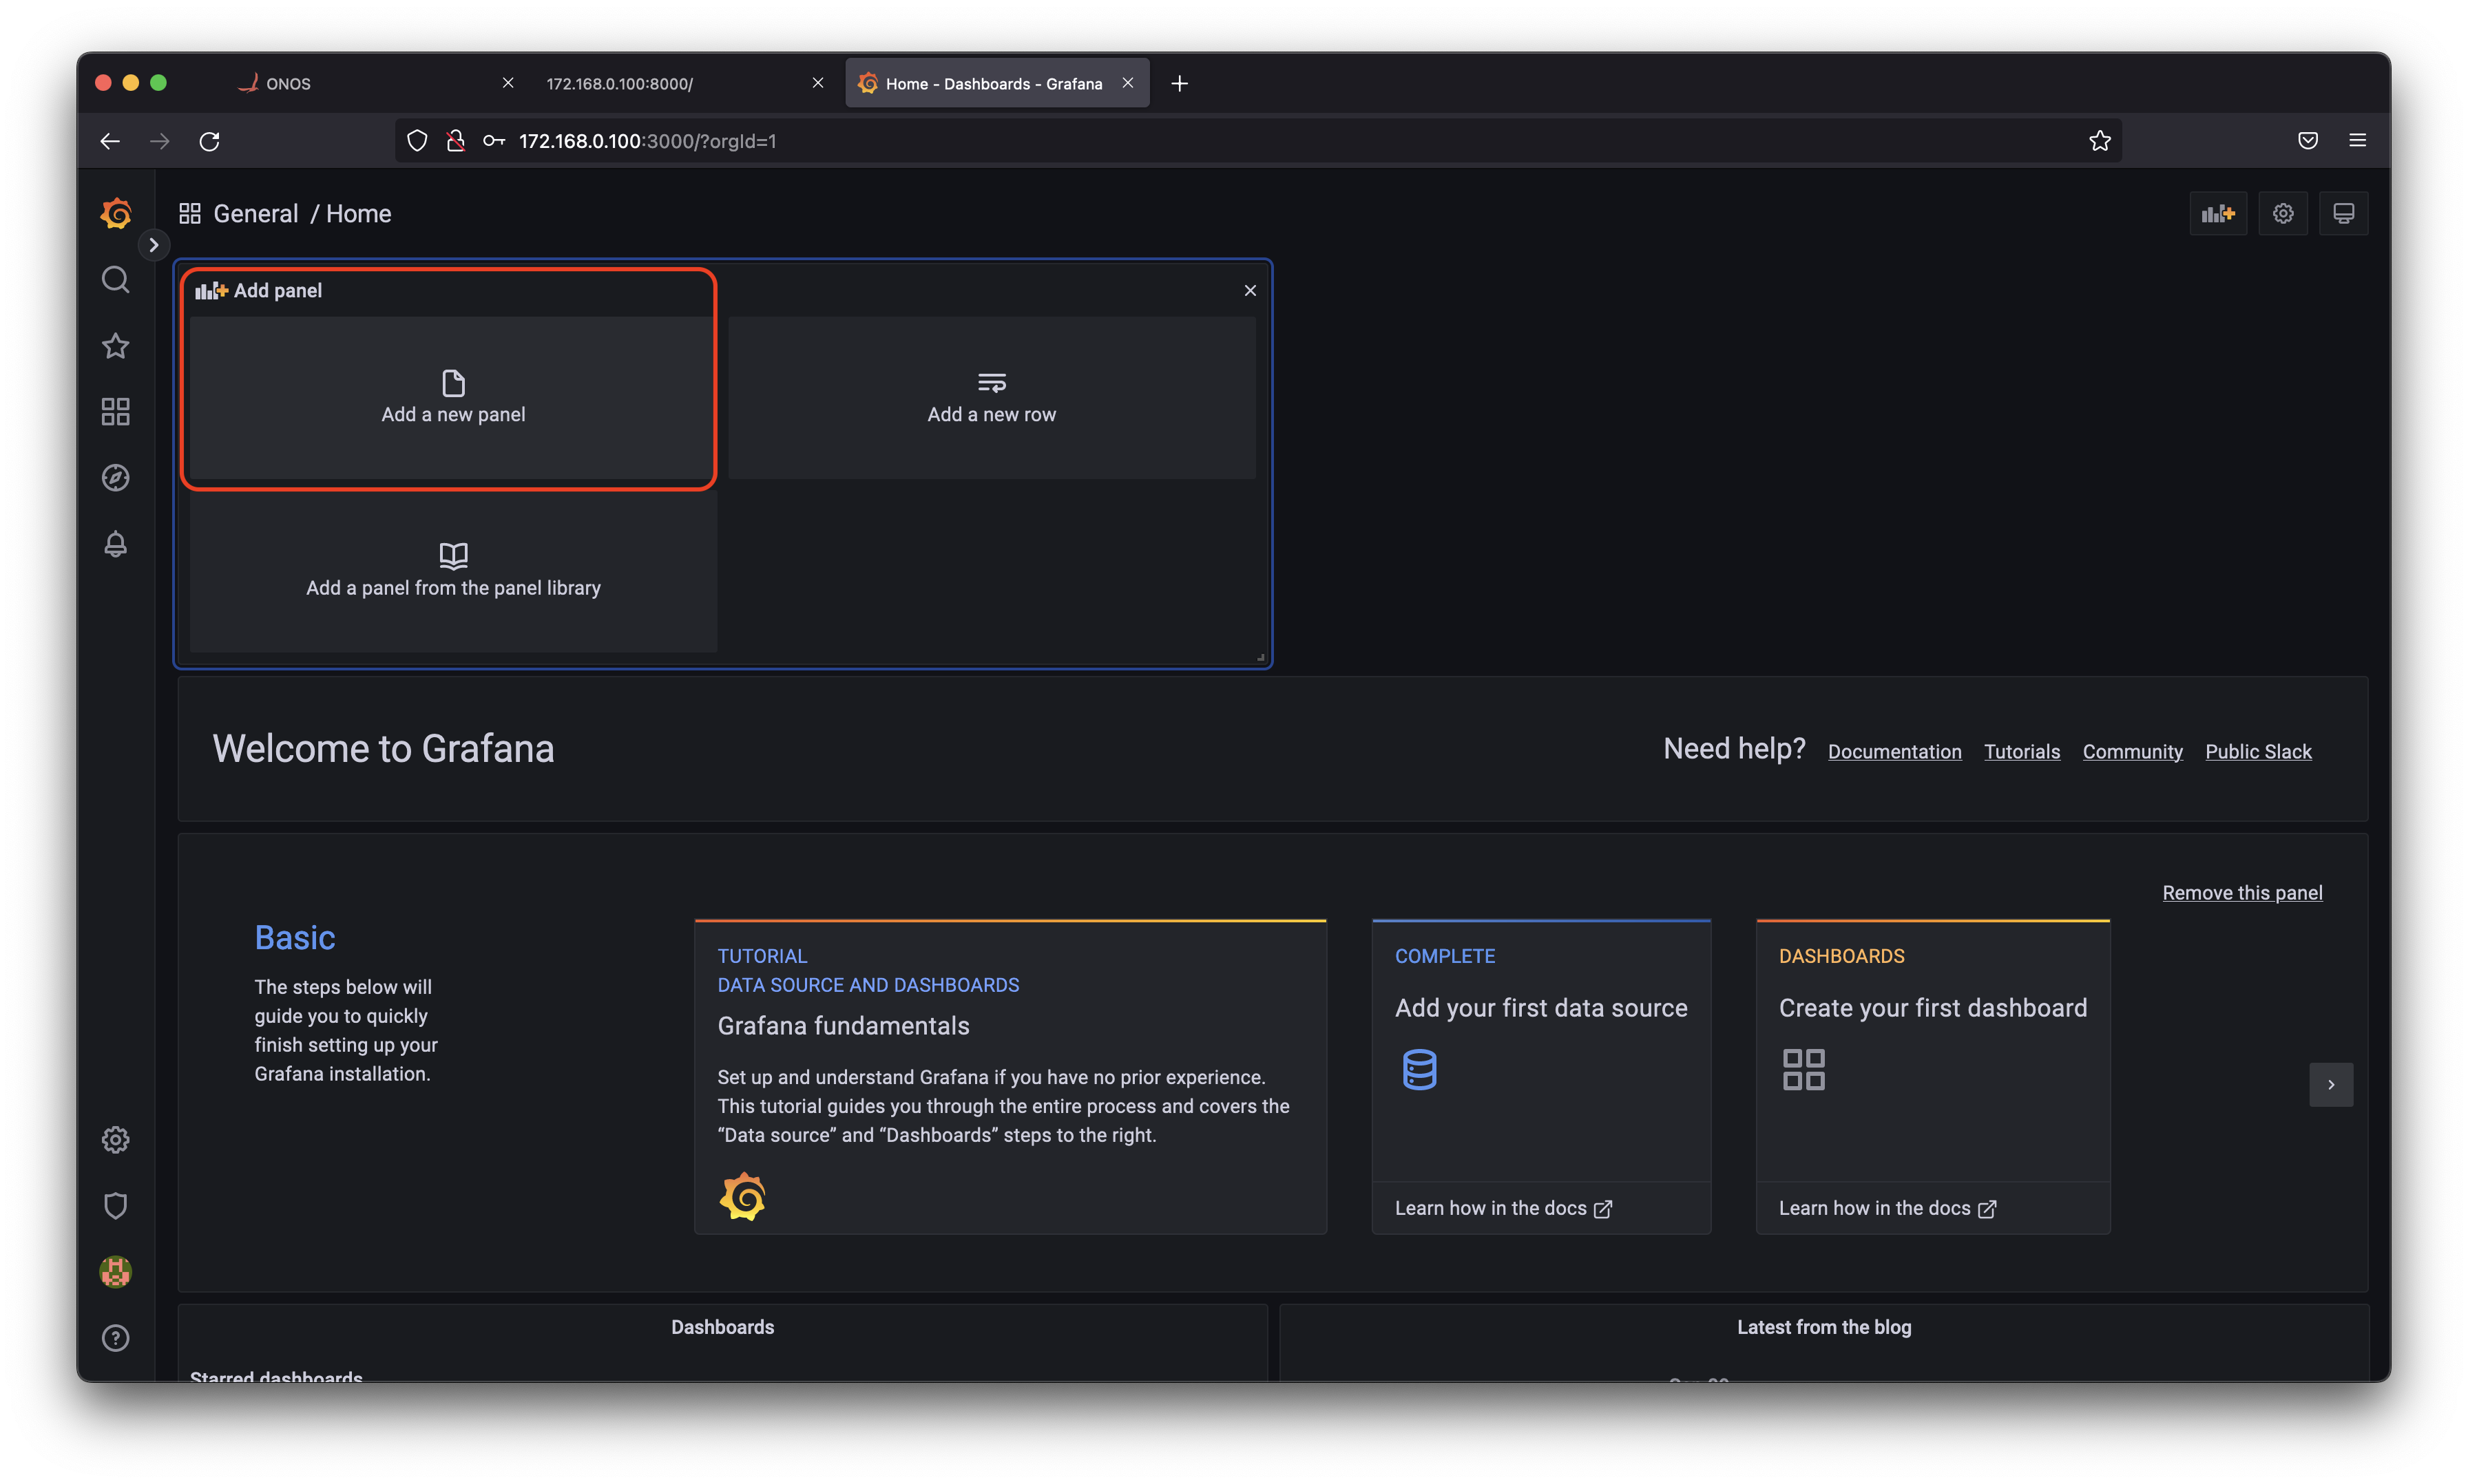Click Learn how in the docs under data source

tap(1503, 1208)
